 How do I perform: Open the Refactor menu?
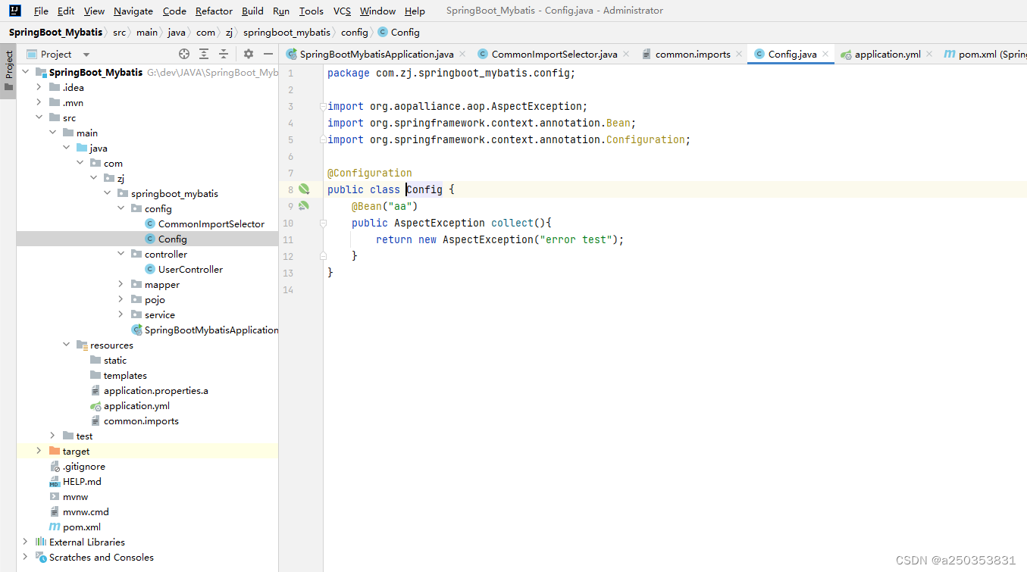point(214,11)
